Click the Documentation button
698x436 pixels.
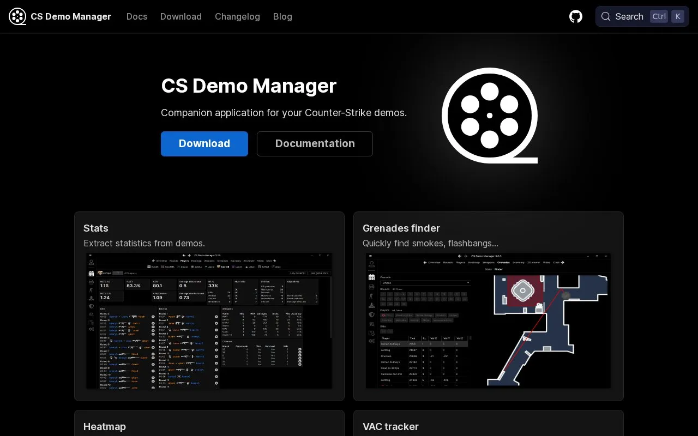[315, 144]
